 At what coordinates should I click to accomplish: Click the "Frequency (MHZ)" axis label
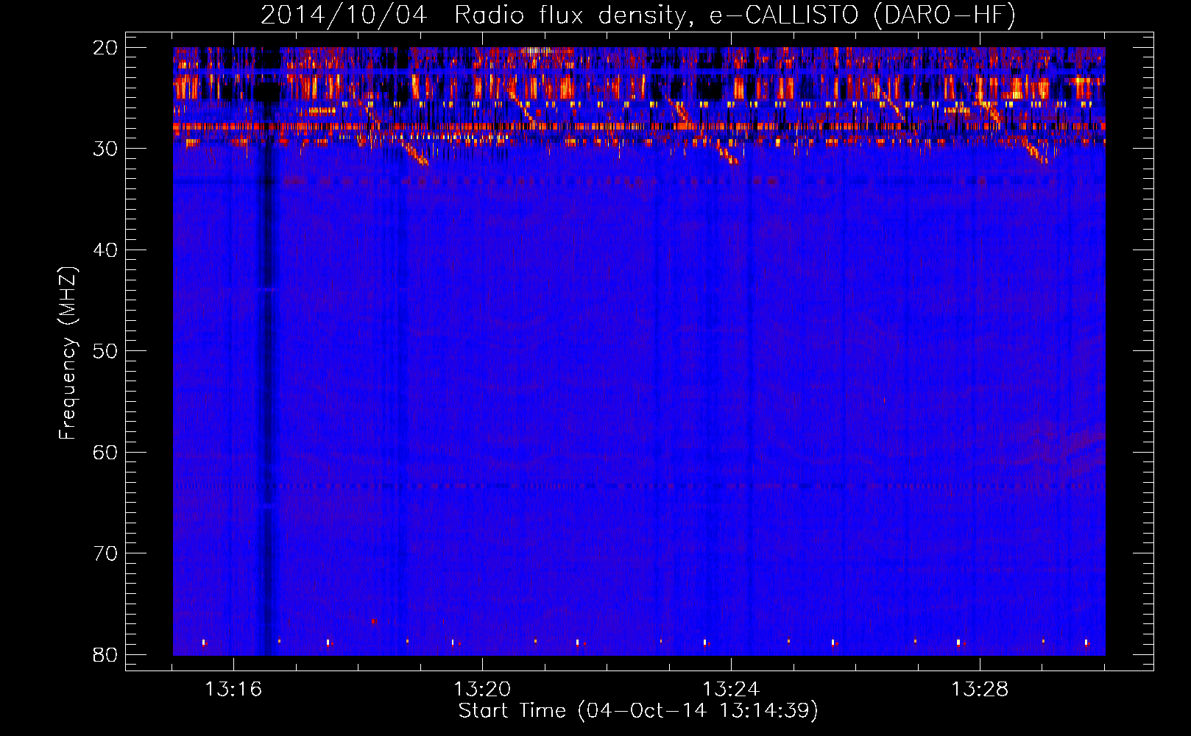[x=68, y=353]
